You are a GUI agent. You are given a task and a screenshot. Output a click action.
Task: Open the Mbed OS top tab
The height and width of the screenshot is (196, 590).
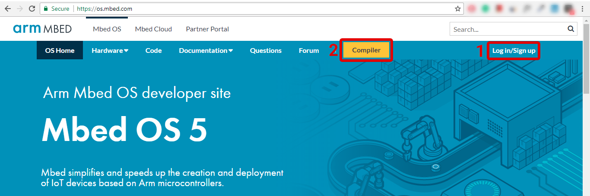[x=107, y=29]
